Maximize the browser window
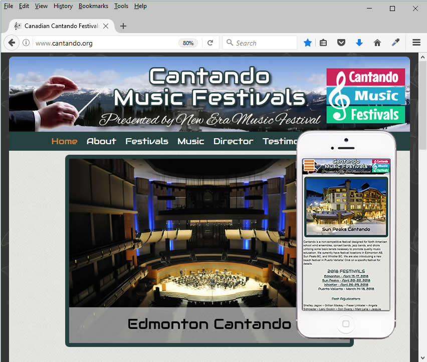Image resolution: width=427 pixels, height=362 pixels. pyautogui.click(x=392, y=9)
